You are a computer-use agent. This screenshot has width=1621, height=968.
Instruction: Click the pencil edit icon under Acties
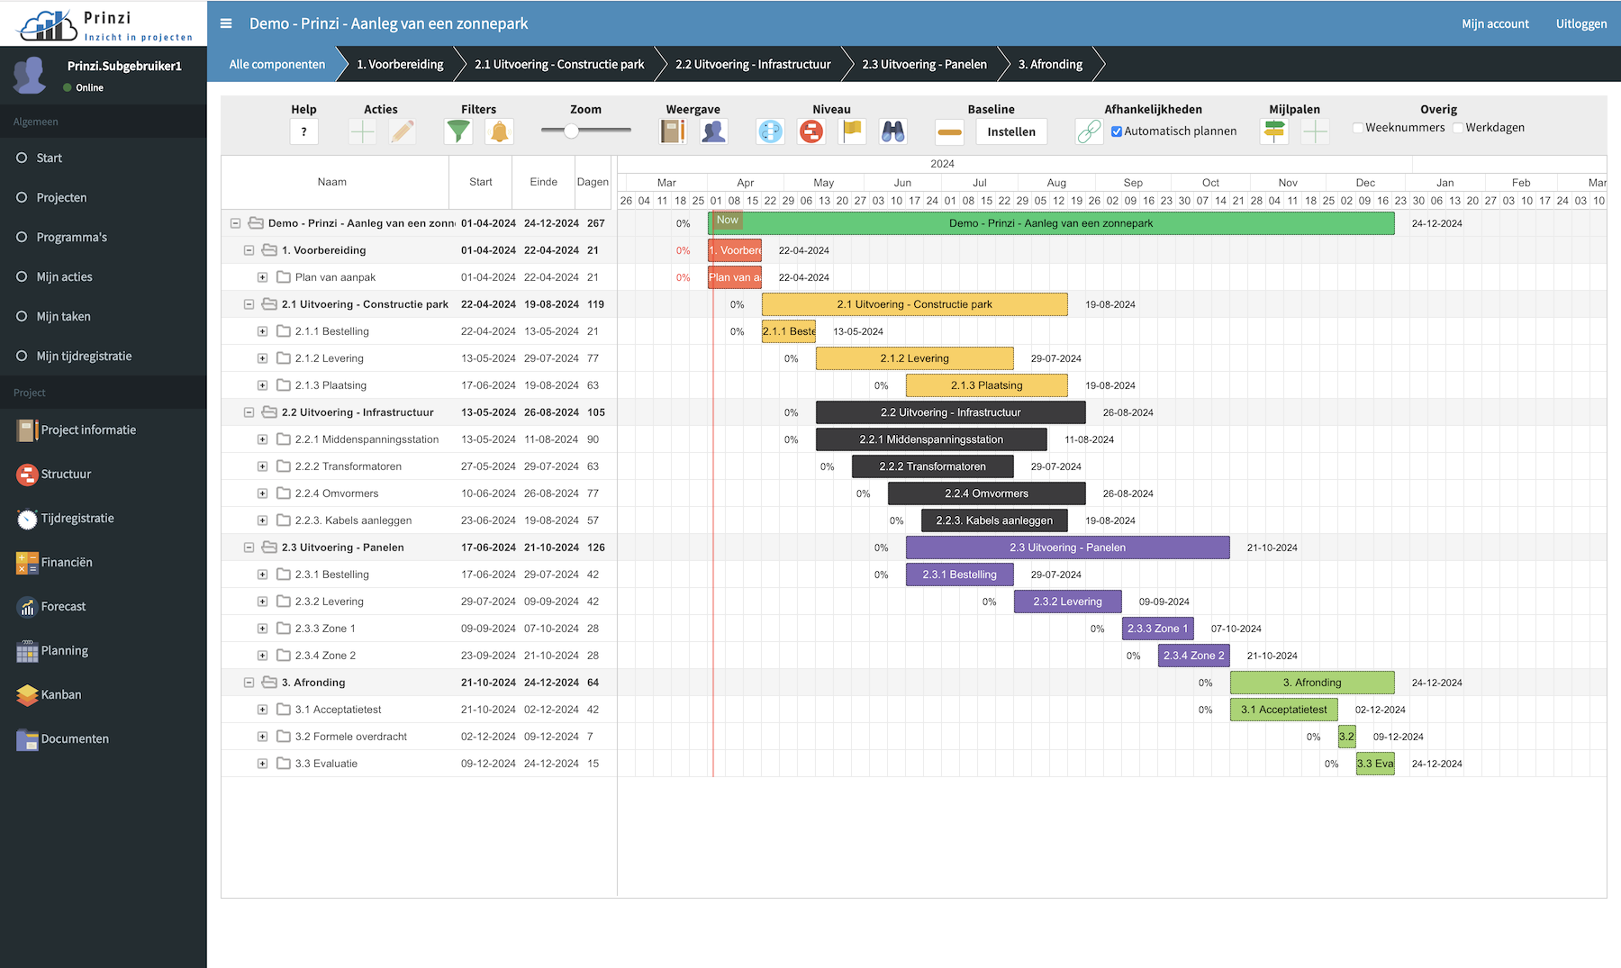[x=403, y=131]
